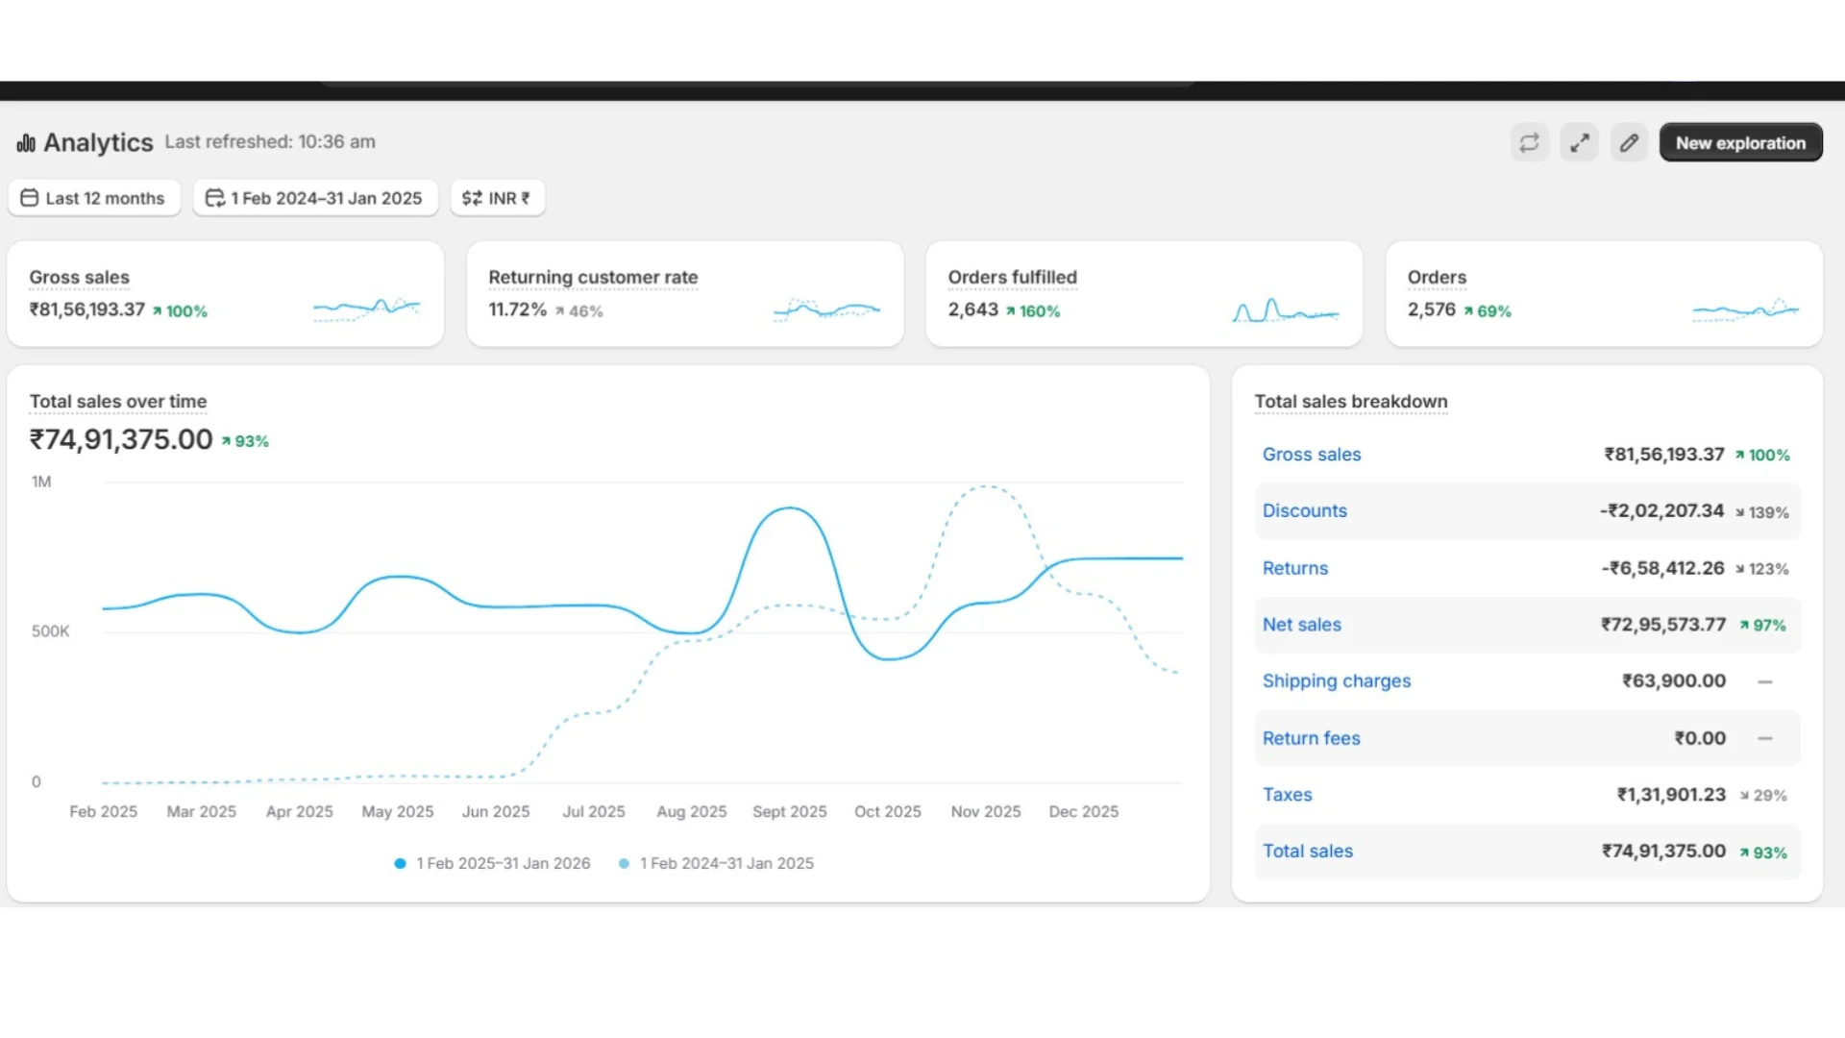Open the Shipping charges breakdown link
The height and width of the screenshot is (1038, 1845).
click(x=1336, y=681)
